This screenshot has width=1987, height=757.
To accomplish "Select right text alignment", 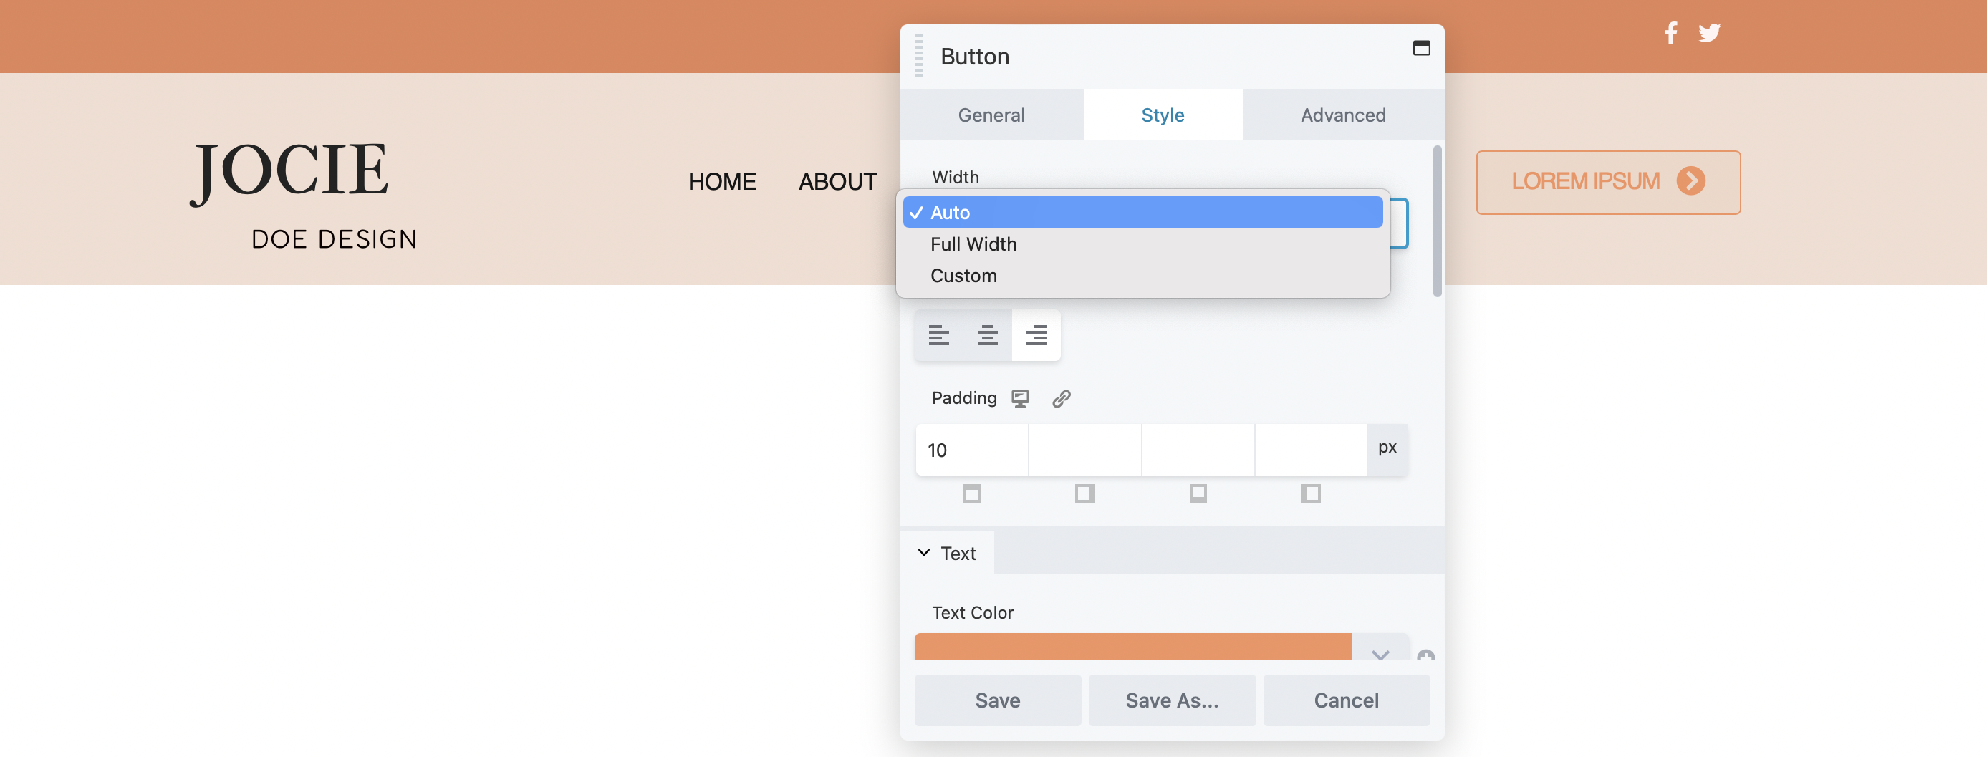I will pyautogui.click(x=1036, y=335).
